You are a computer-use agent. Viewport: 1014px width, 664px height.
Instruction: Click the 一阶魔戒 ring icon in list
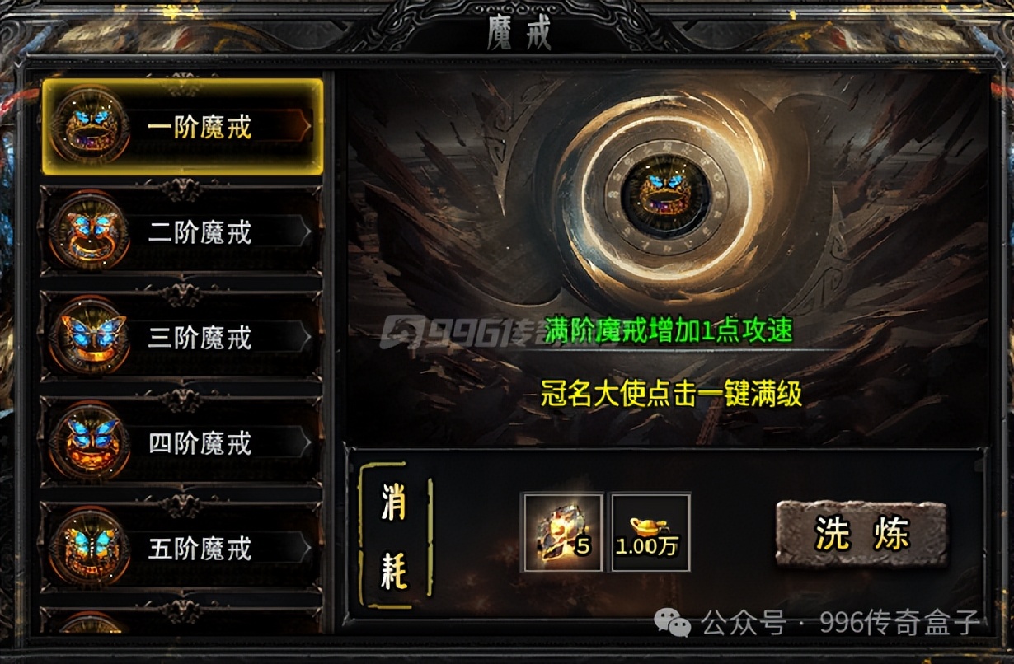(89, 127)
